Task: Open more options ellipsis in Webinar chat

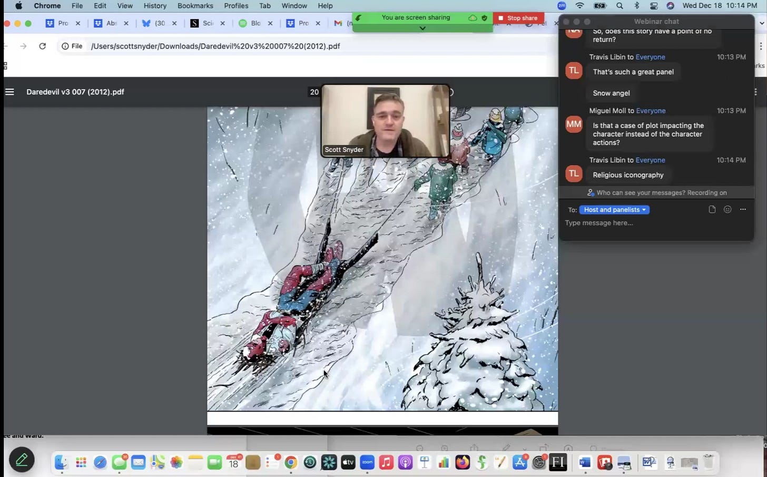Action: coord(743,209)
